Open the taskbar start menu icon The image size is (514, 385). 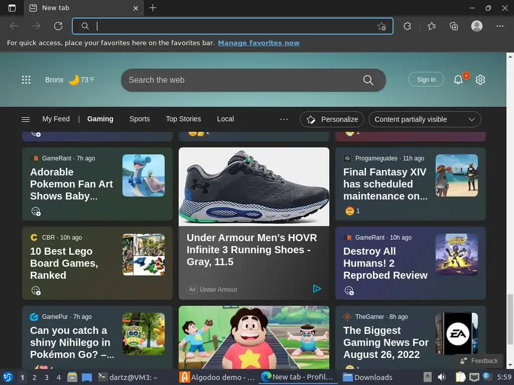pyautogui.click(x=8, y=377)
